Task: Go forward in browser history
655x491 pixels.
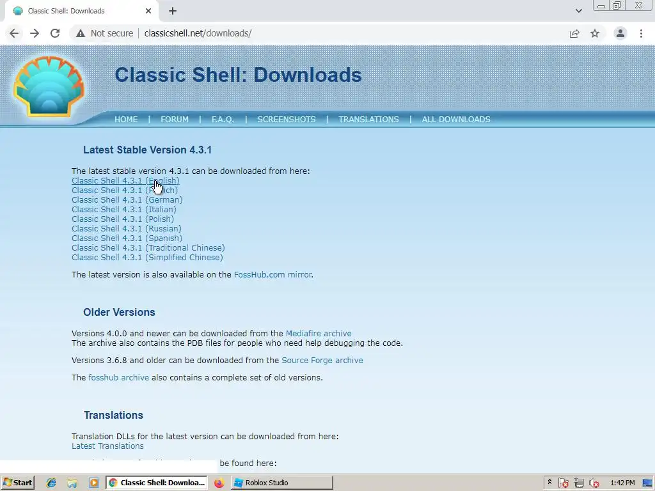Action: 35,33
